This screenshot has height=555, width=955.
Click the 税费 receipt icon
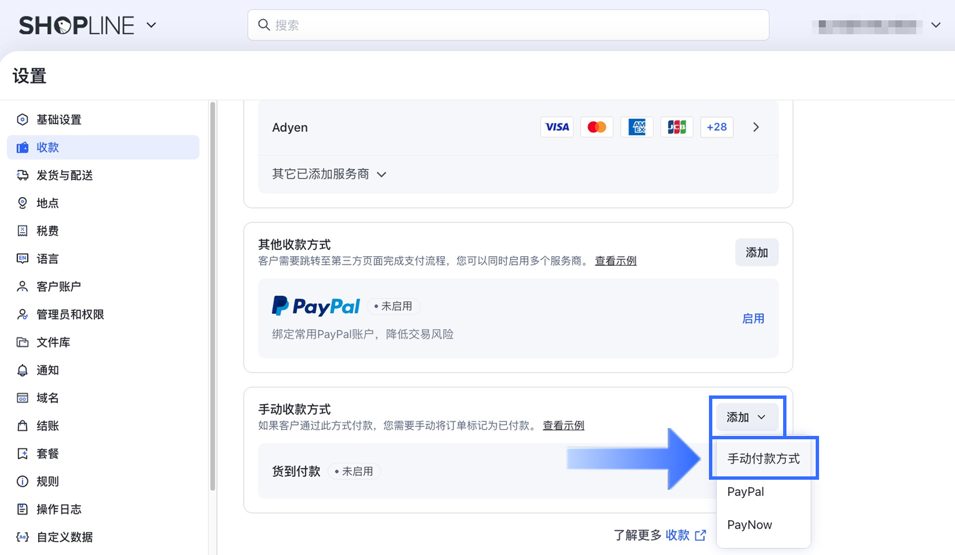click(22, 231)
